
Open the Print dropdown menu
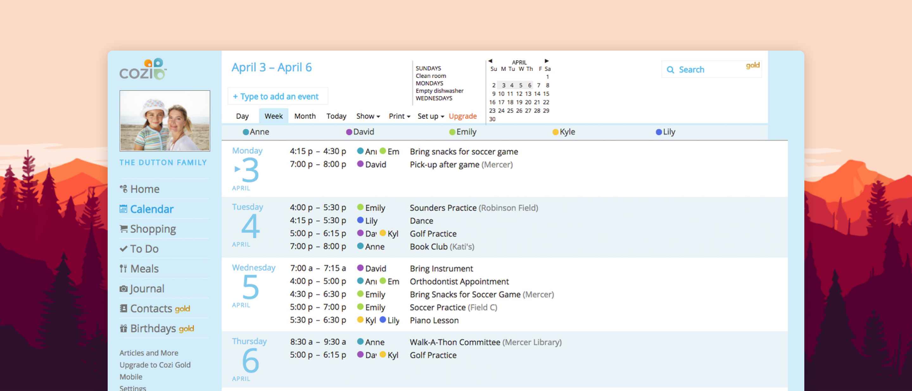pos(398,116)
